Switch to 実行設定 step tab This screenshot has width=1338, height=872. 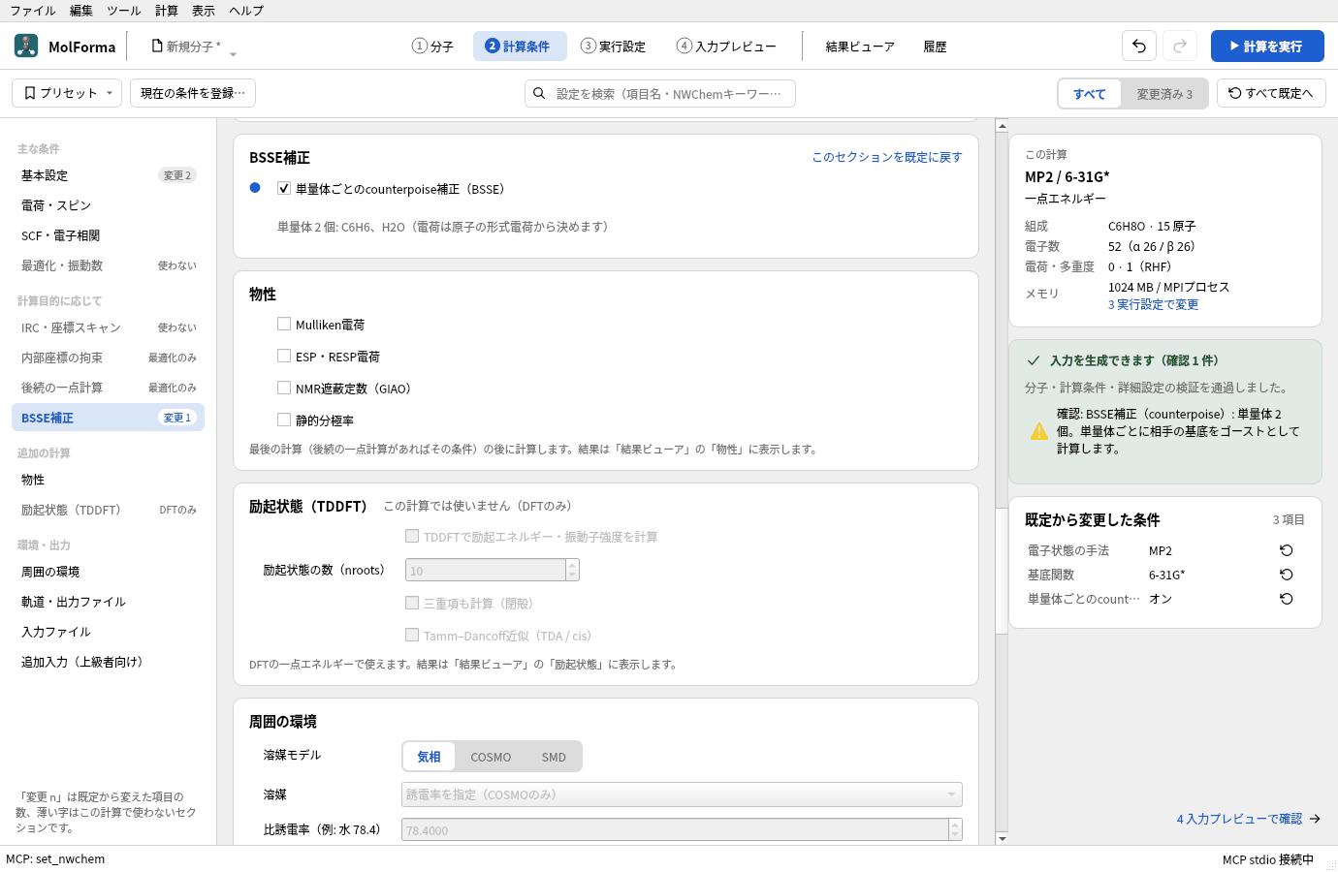(x=613, y=46)
